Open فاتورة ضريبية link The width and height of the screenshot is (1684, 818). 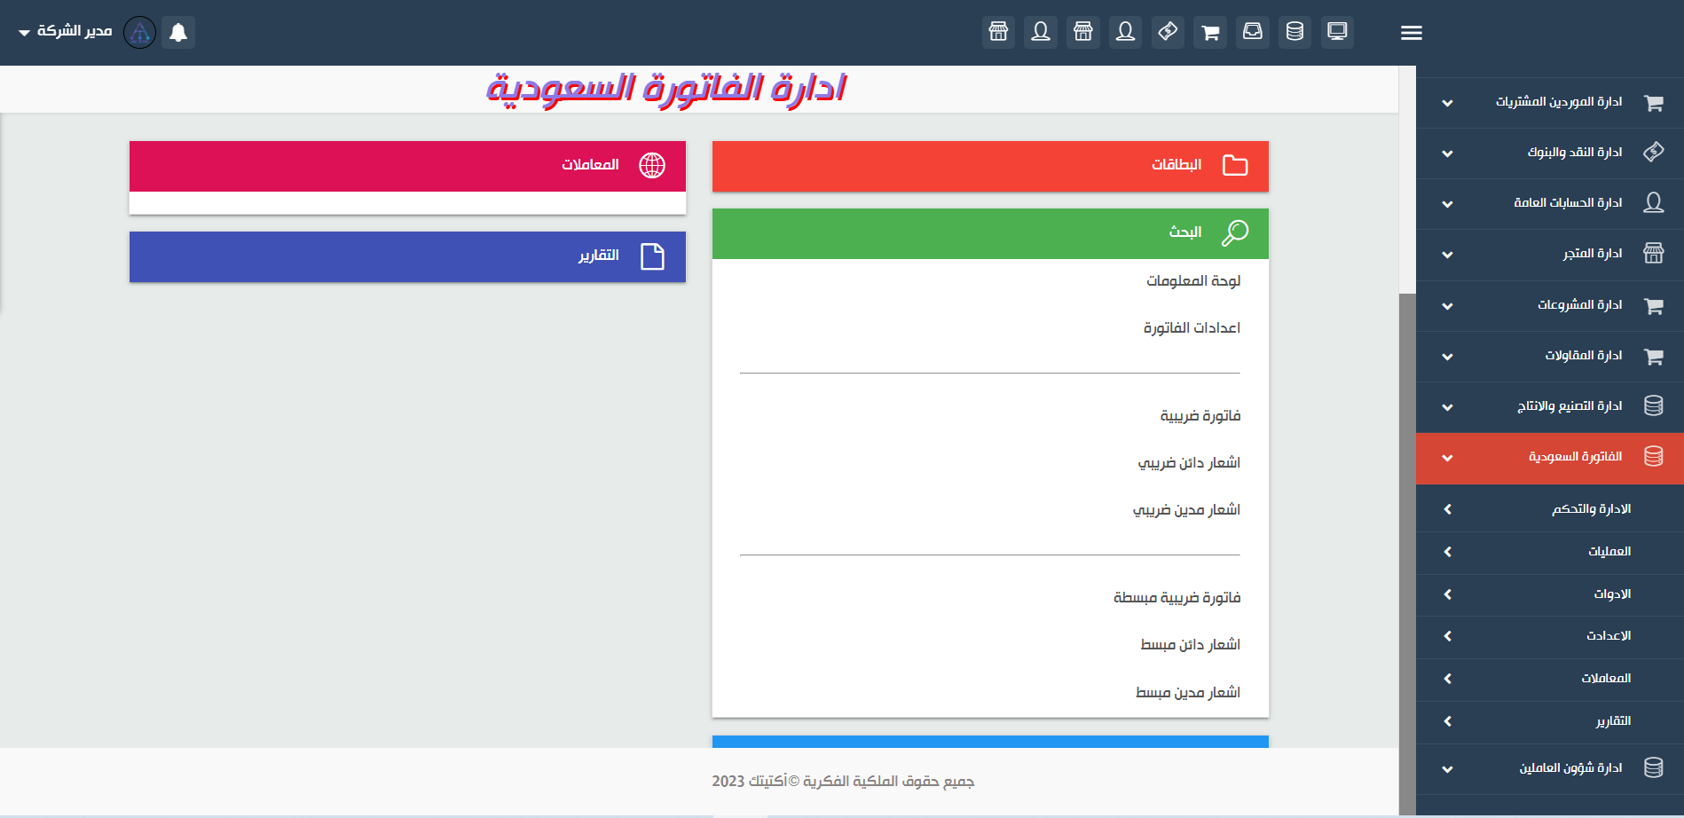(x=1200, y=415)
